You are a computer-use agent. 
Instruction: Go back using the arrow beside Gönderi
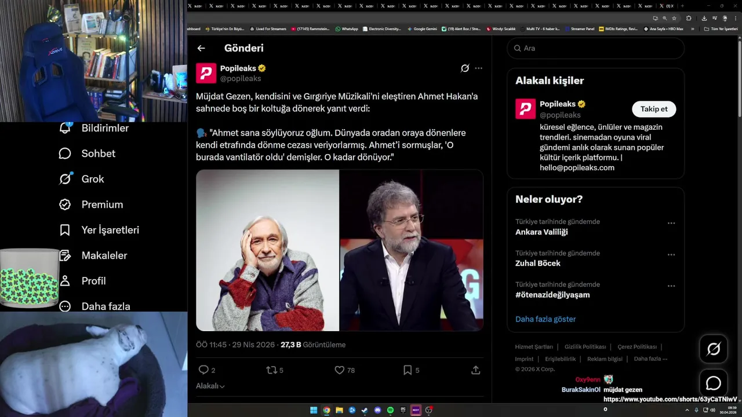(201, 48)
